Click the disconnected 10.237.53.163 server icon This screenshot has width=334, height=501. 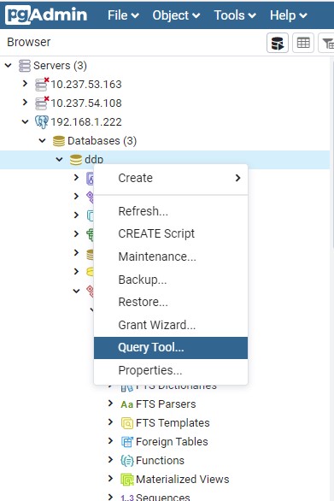pos(42,85)
